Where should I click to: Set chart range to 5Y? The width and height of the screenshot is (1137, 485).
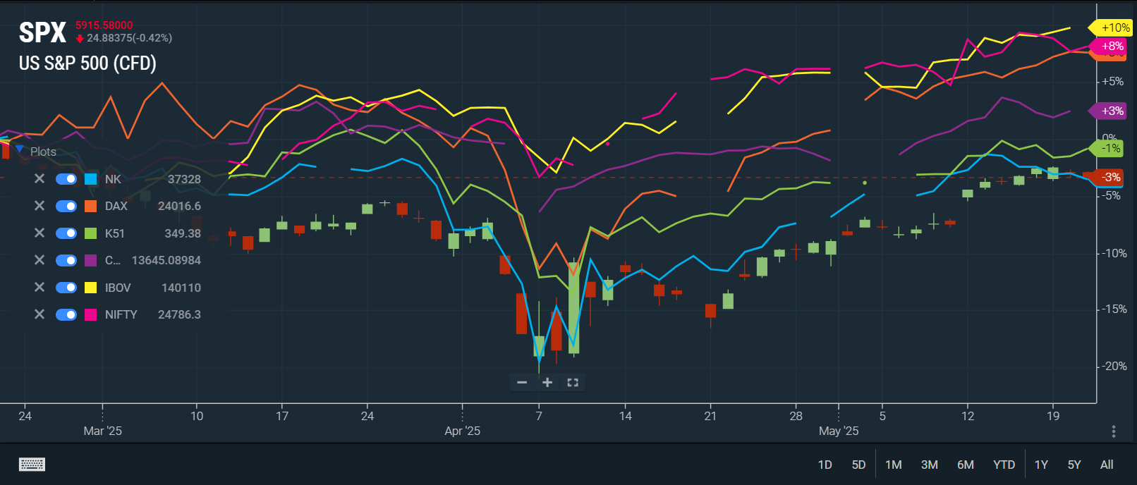(1074, 465)
